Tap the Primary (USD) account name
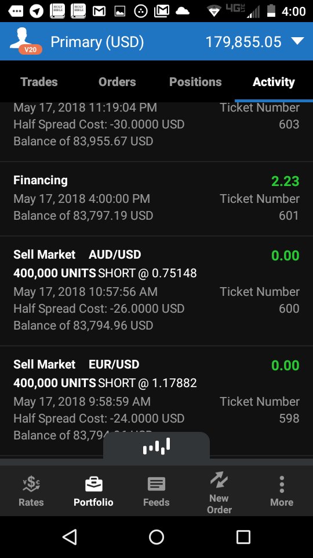The width and height of the screenshot is (313, 558). (97, 42)
